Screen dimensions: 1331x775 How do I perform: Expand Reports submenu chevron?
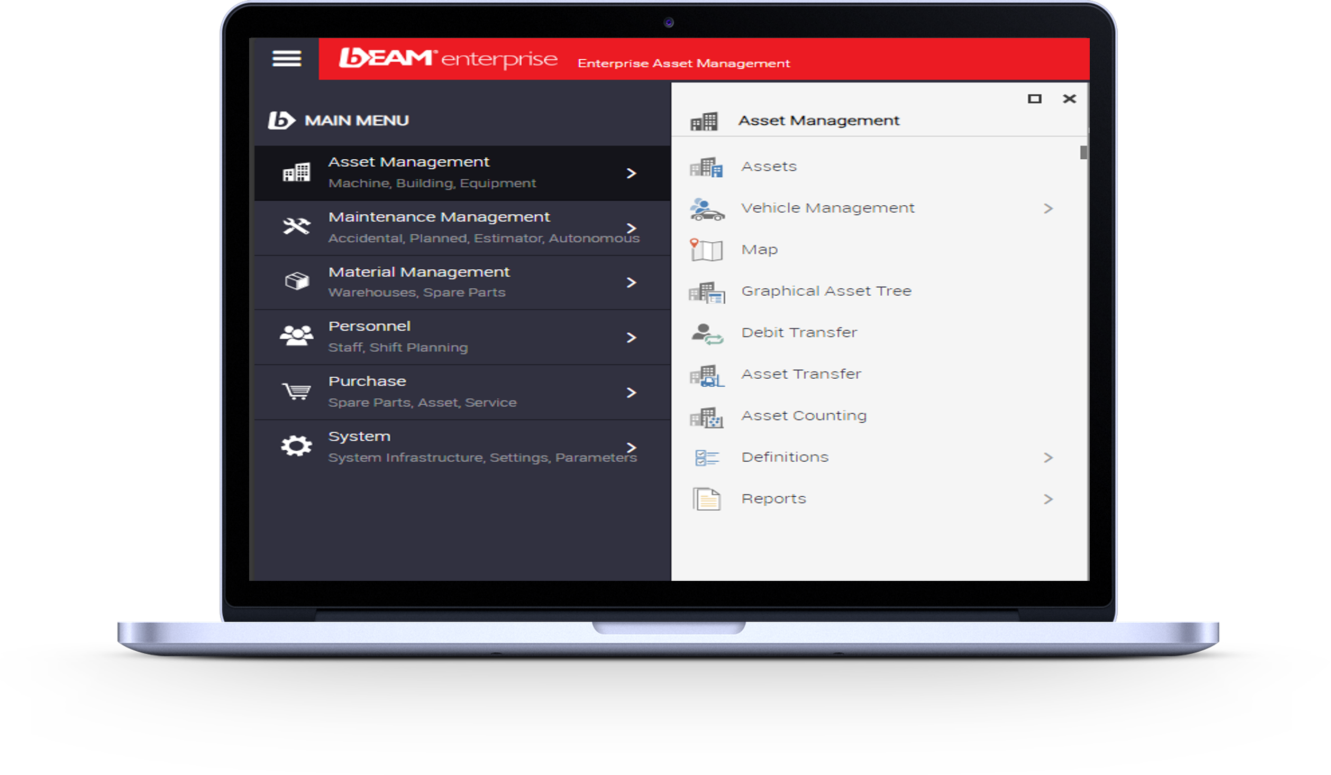(1048, 499)
